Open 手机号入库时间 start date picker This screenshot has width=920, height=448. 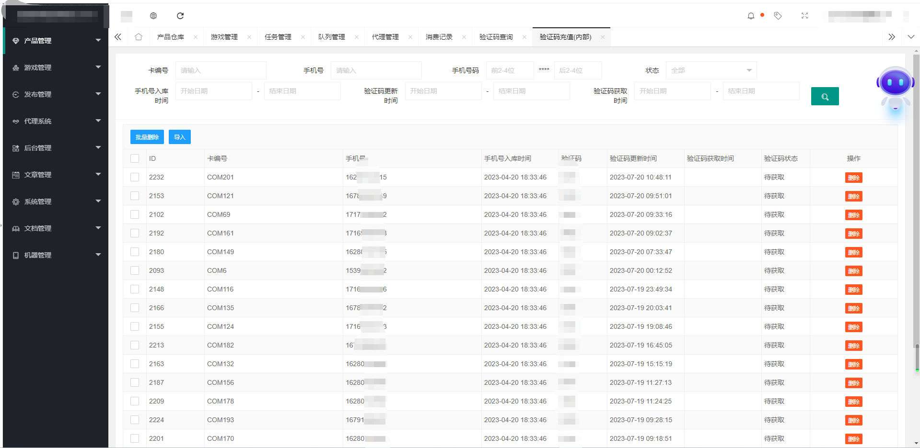tap(213, 91)
